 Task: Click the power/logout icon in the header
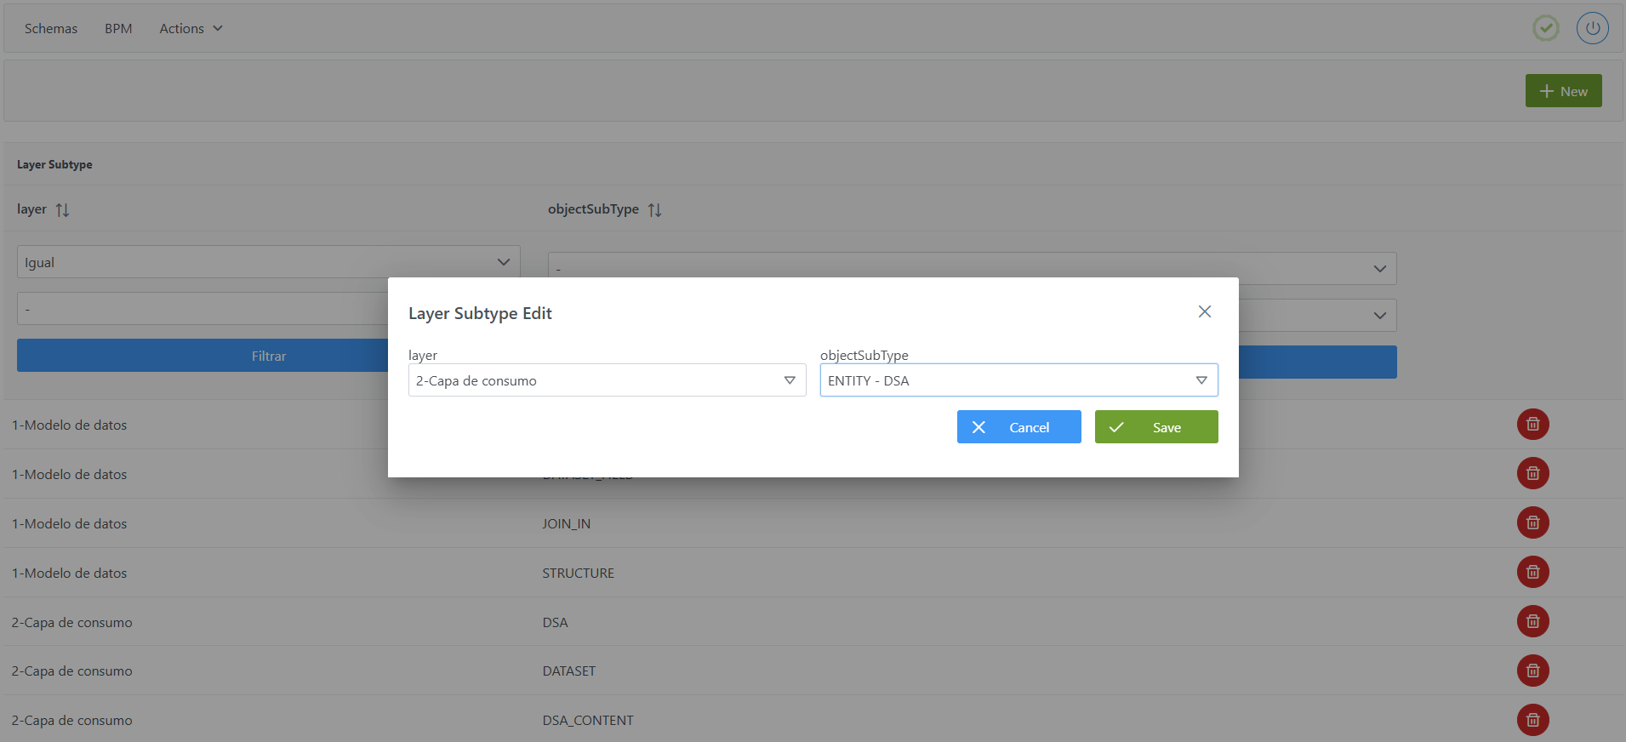1592,28
